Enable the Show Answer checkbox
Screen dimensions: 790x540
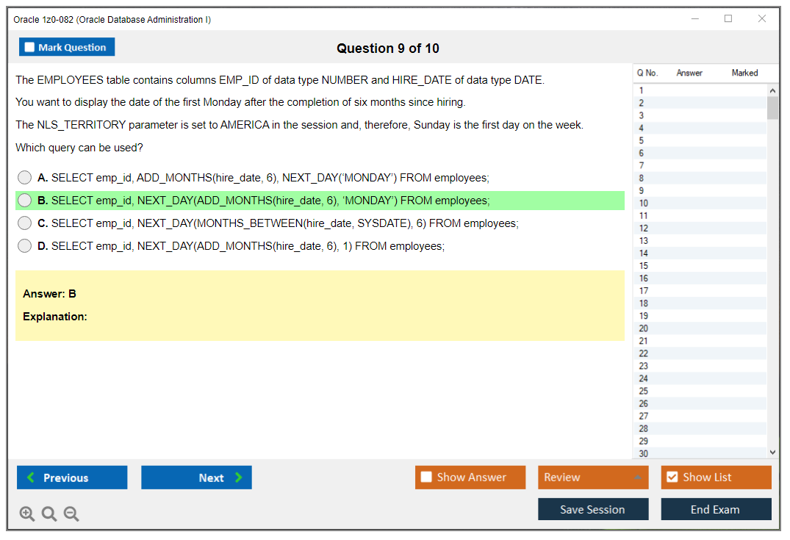pyautogui.click(x=425, y=477)
